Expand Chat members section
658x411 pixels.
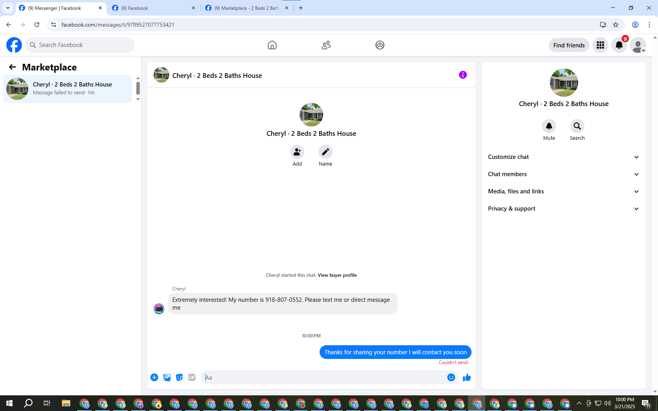click(x=564, y=174)
